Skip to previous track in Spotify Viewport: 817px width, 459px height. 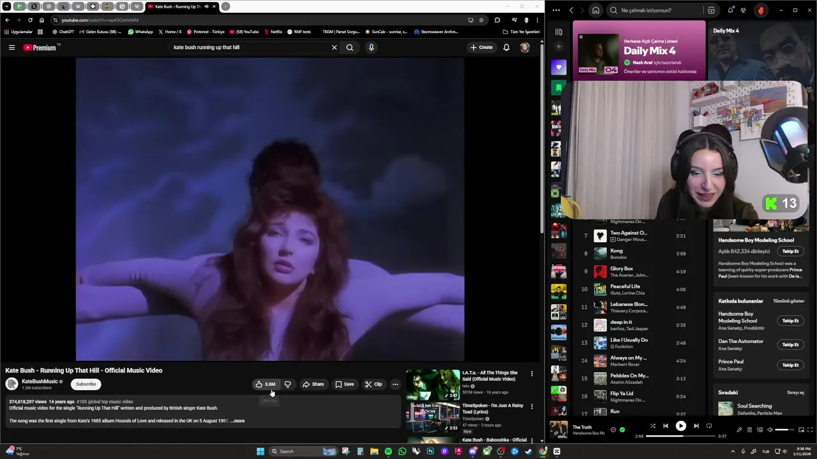tap(665, 426)
